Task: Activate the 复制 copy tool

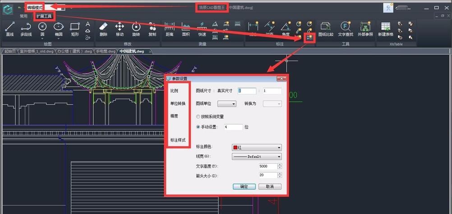Action: [x=152, y=29]
